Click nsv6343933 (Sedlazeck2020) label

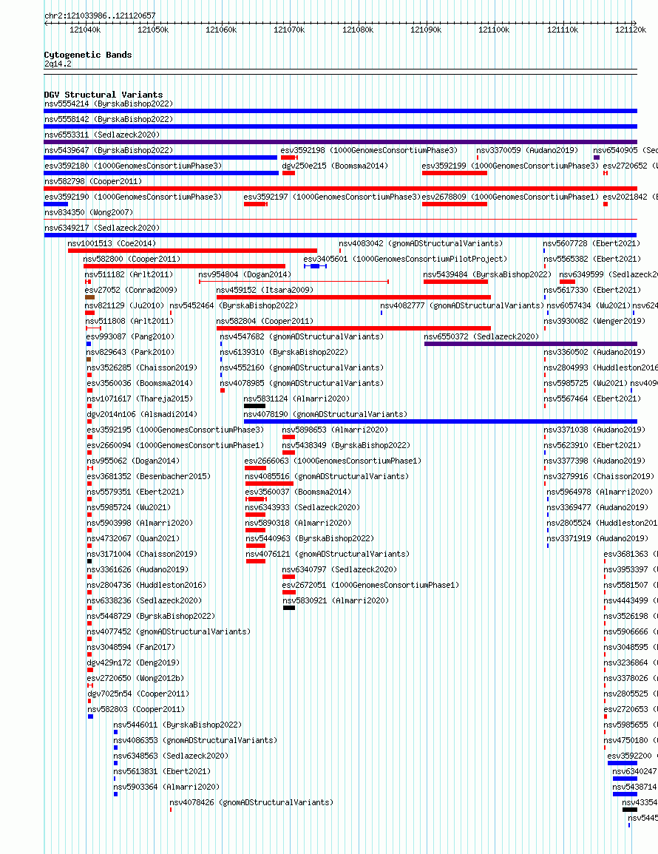[x=302, y=507]
